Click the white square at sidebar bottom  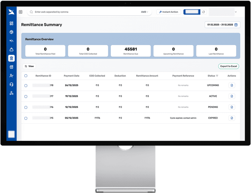[x=11, y=134]
